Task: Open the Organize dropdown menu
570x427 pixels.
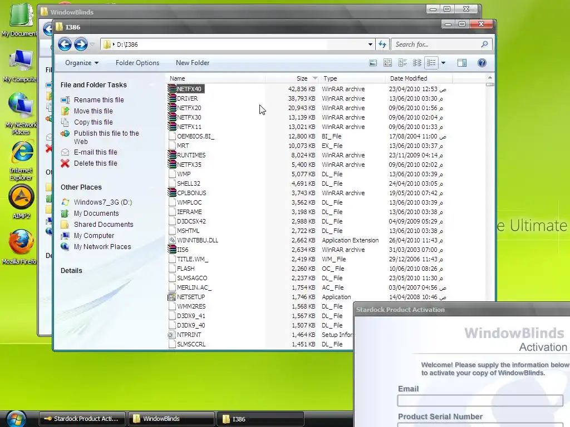Action: [82, 63]
